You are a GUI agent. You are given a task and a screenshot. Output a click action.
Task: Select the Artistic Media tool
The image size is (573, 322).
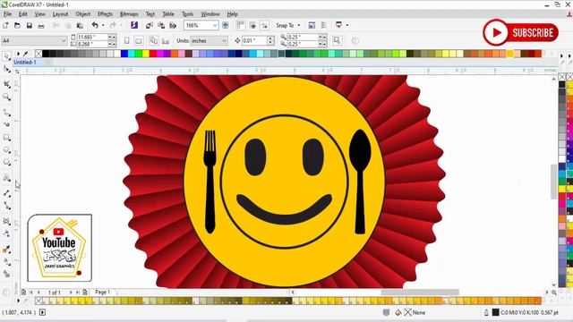(6, 124)
